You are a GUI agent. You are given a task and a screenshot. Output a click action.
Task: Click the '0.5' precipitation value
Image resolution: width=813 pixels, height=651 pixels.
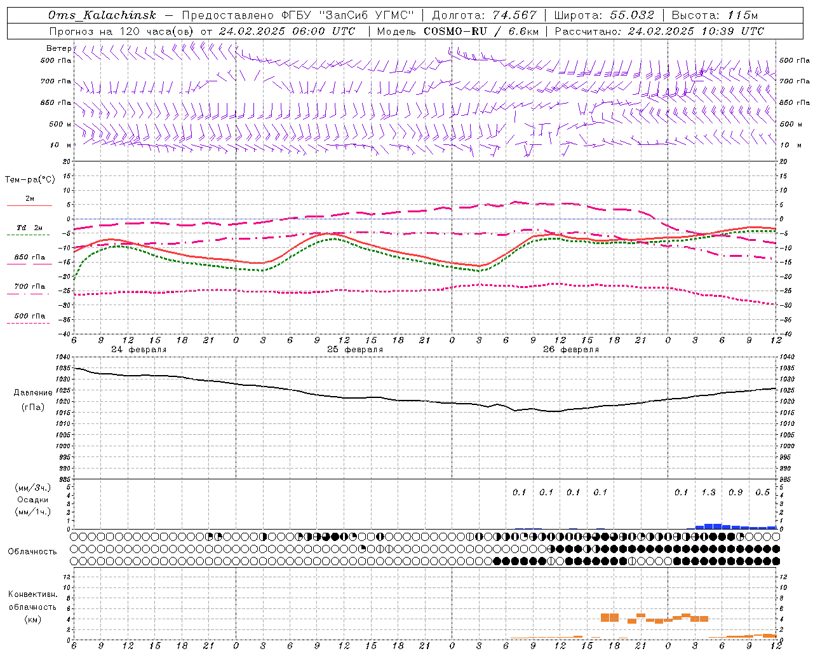coord(762,492)
